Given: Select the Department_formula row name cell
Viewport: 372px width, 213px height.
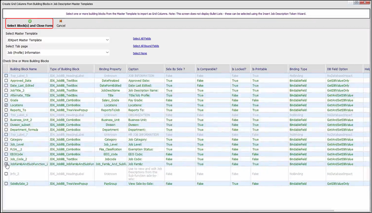Looking at the screenshot, I should click(x=24, y=130).
